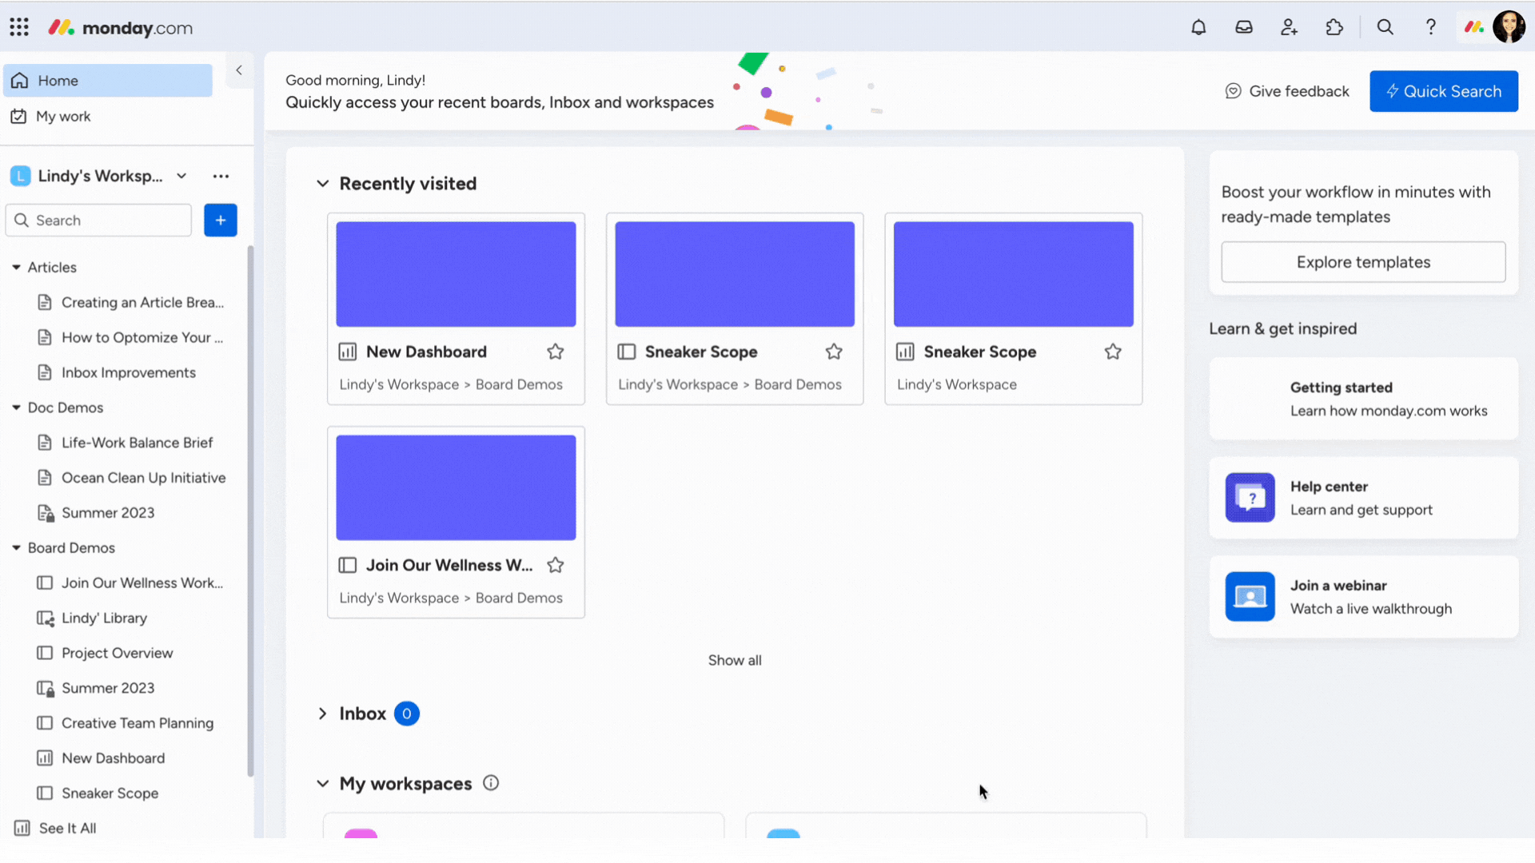The width and height of the screenshot is (1535, 863).
Task: Open the user profile avatar
Action: coord(1509,27)
